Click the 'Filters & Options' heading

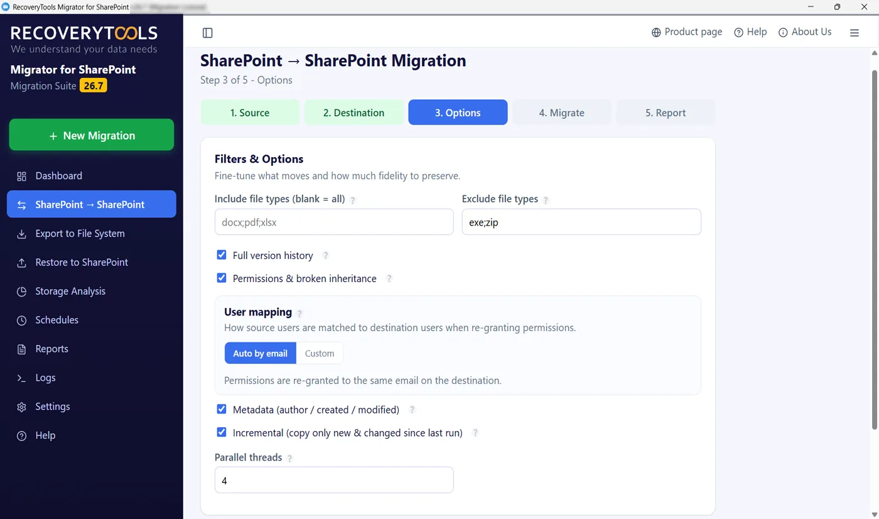point(259,159)
